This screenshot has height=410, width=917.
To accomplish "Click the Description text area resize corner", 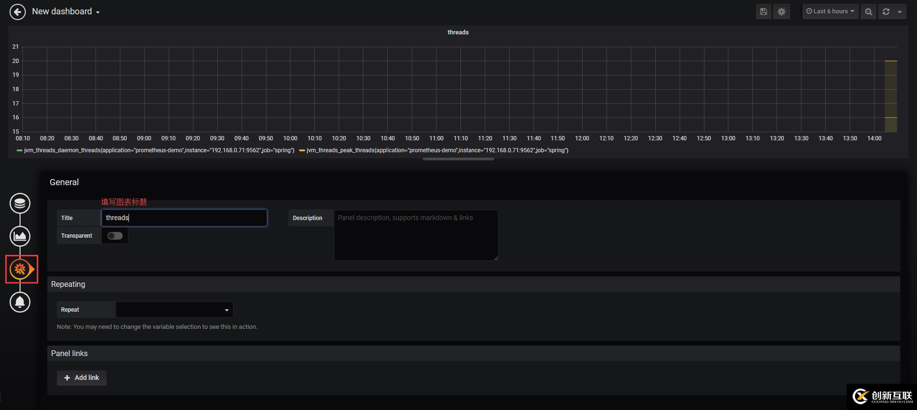I will point(495,258).
